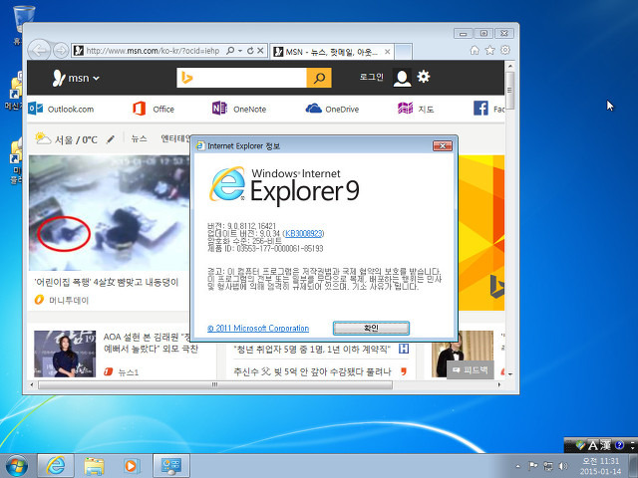Click the Bing search magnifier button
638x478 pixels.
[319, 78]
